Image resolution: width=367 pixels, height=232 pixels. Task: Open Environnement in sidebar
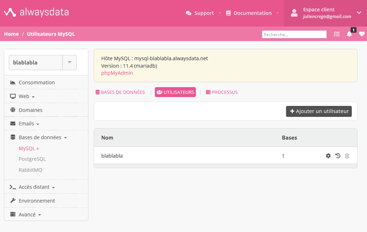[37, 201]
